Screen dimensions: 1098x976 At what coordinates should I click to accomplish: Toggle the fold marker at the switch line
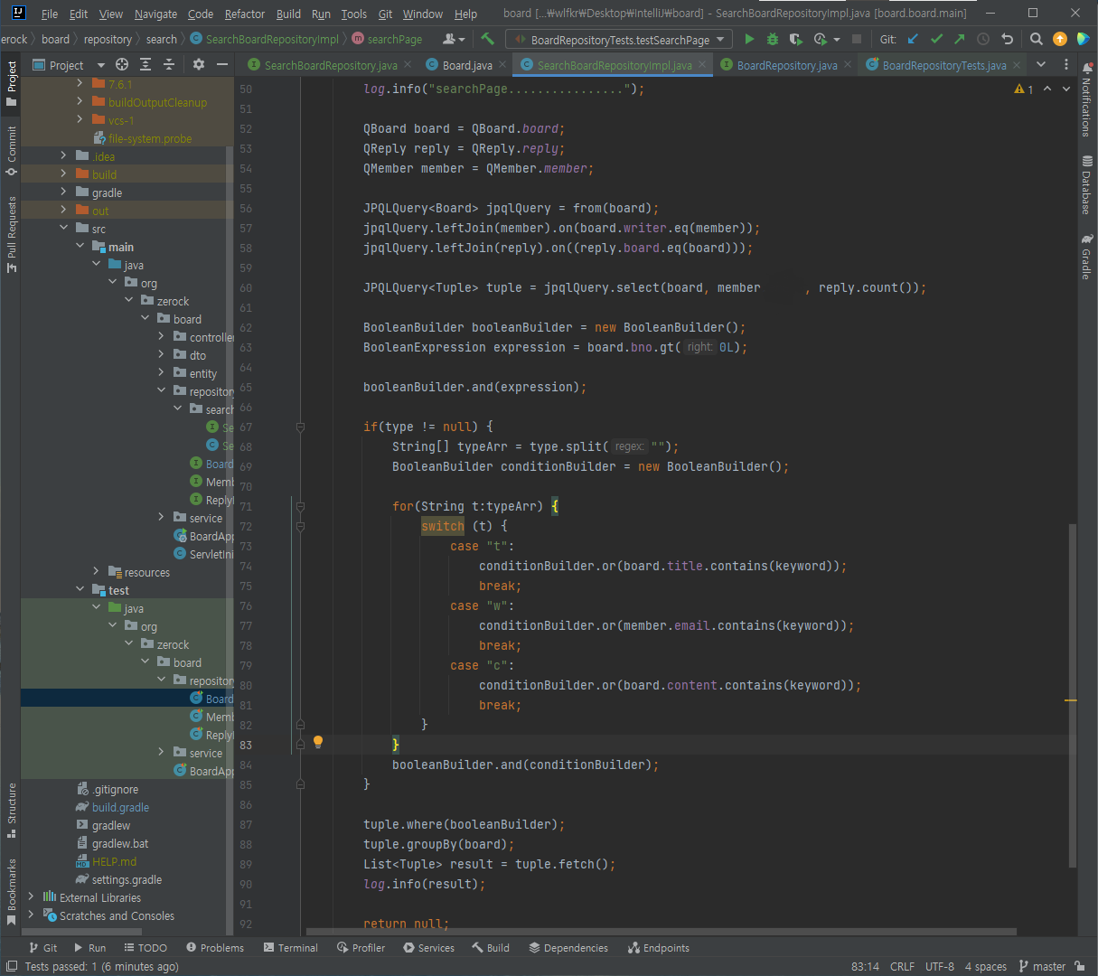point(300,527)
